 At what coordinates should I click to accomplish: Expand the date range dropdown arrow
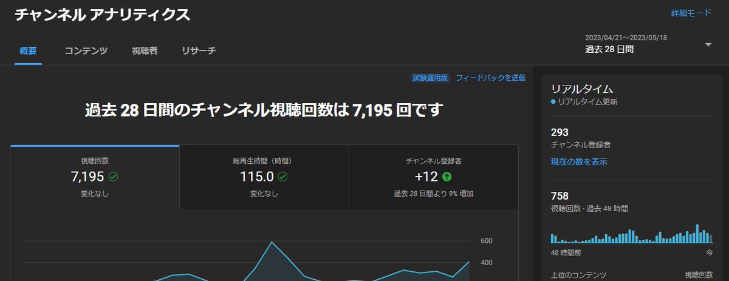click(708, 44)
